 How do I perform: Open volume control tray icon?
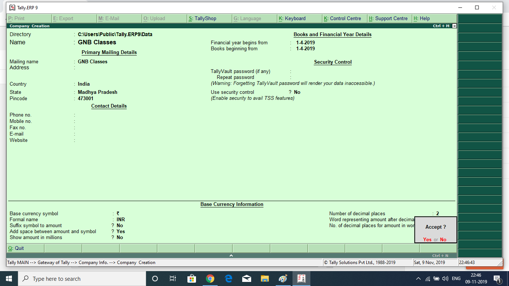point(445,279)
